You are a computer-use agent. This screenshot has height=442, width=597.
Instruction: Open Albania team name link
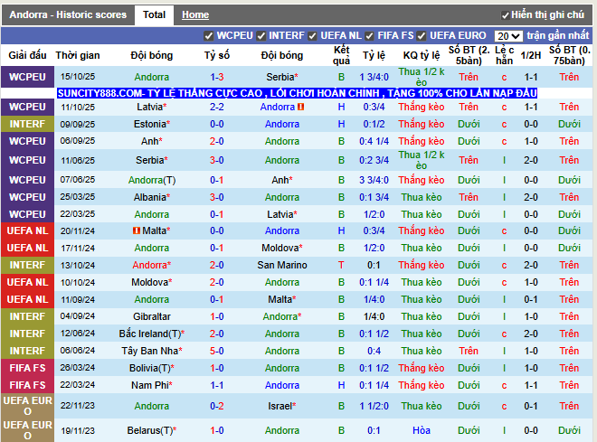tap(150, 197)
